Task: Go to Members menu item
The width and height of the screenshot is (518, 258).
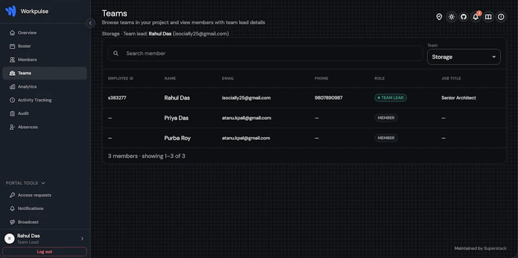Action: coord(45,59)
